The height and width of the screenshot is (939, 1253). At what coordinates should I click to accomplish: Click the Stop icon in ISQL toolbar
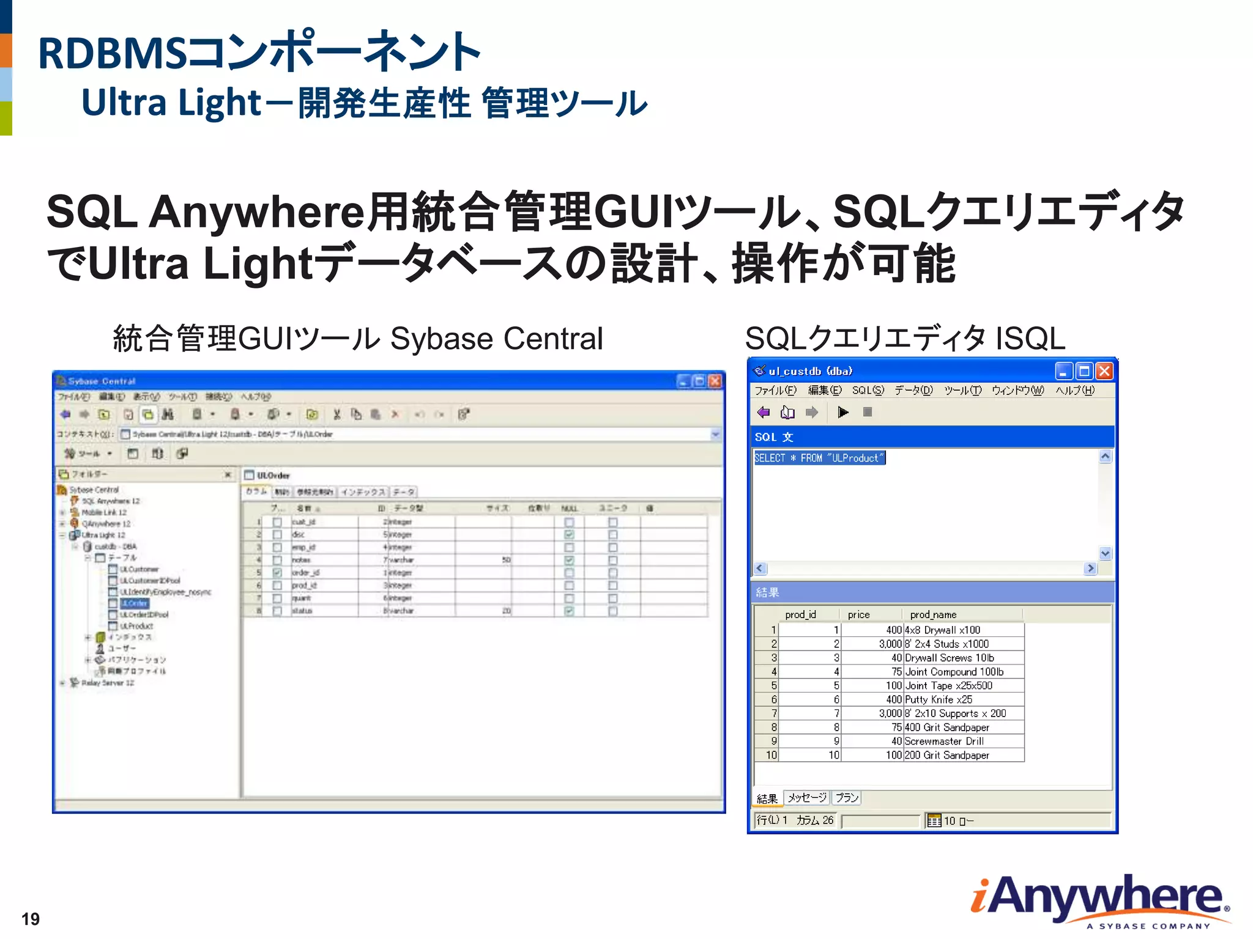(868, 413)
